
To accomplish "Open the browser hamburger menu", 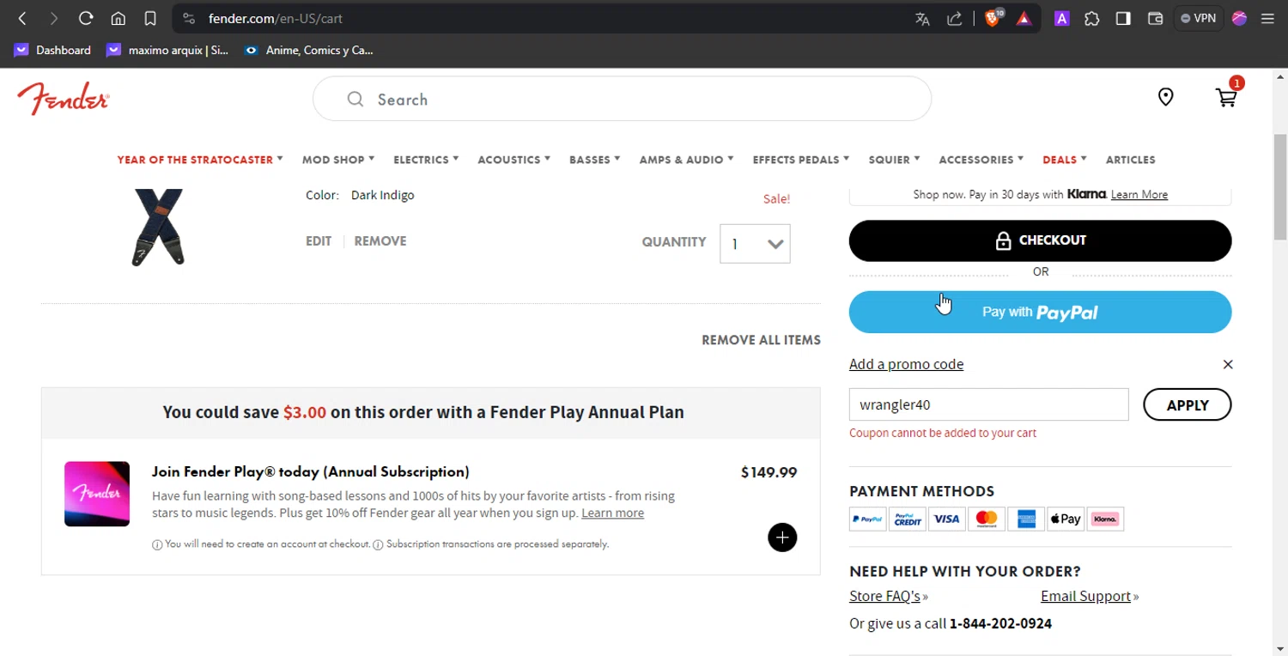I will [x=1267, y=18].
